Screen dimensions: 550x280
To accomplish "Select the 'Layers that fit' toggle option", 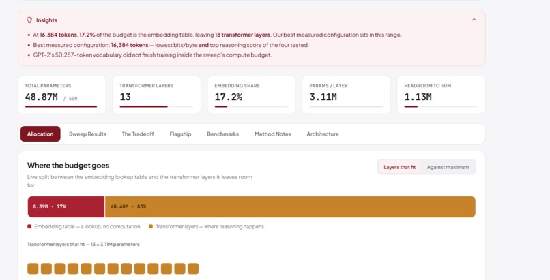I will click(x=399, y=167).
